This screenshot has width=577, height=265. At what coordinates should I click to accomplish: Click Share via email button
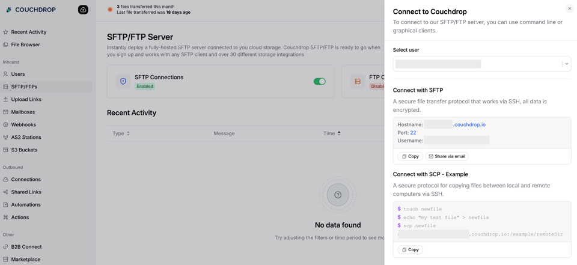447,156
